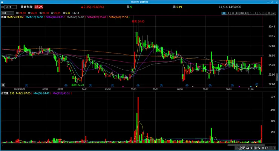The height and width of the screenshot is (151, 279).
Task: Click the SMA(10) 24.98 indicator label
Action: (x=34, y=17)
